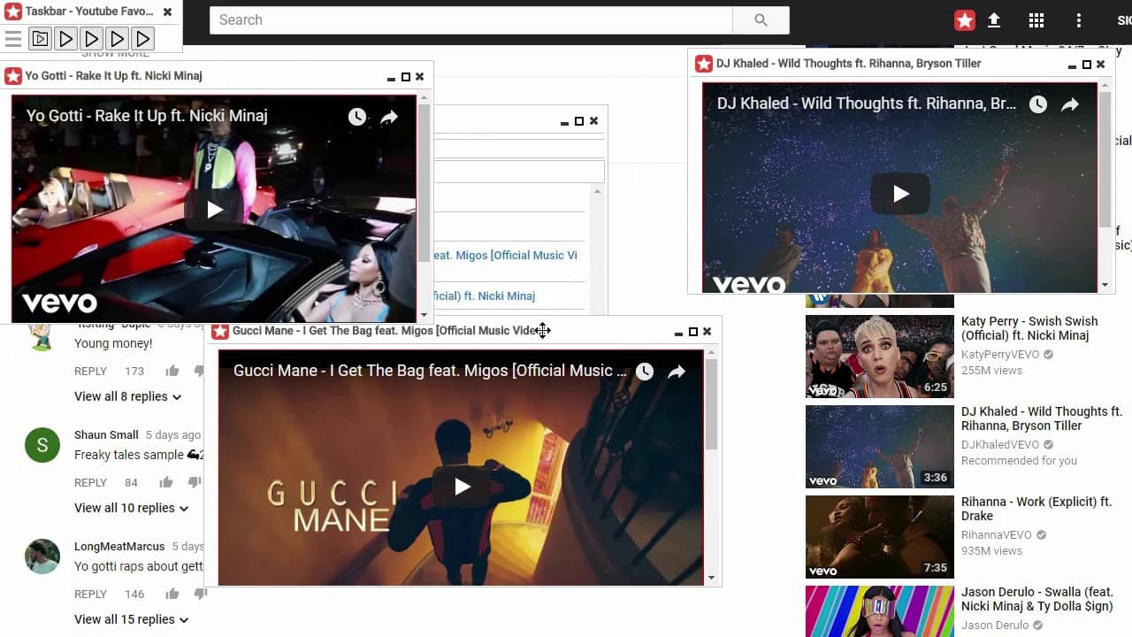Maximize the Yo Gotti video window
This screenshot has height=637, width=1132.
pos(406,77)
